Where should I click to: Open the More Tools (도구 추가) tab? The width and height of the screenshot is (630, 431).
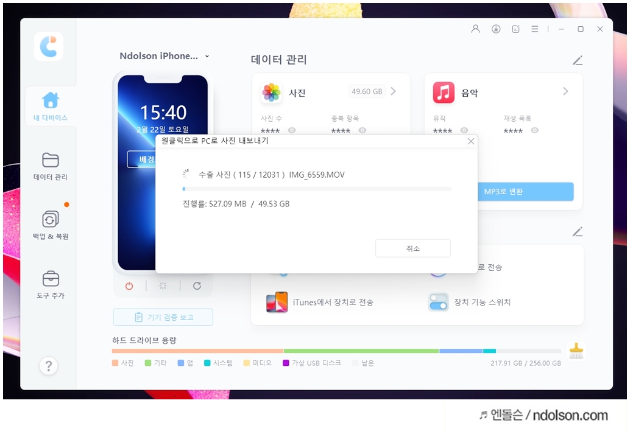(50, 285)
